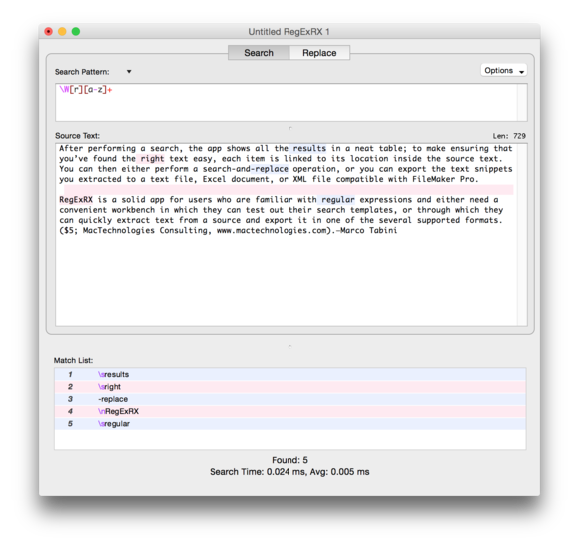Open the Options dropdown

(x=504, y=70)
